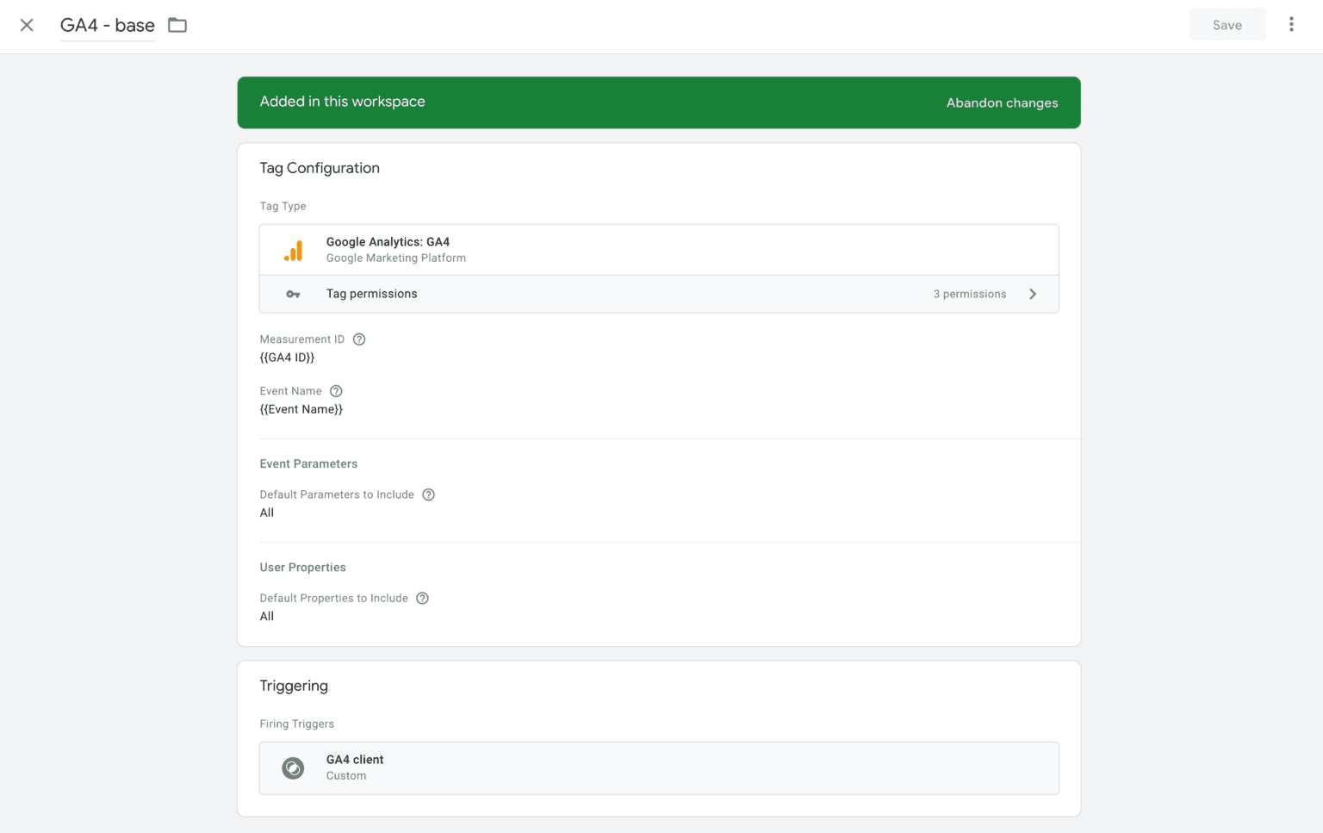Click the GA4 client trigger icon
The height and width of the screenshot is (833, 1323).
[293, 768]
